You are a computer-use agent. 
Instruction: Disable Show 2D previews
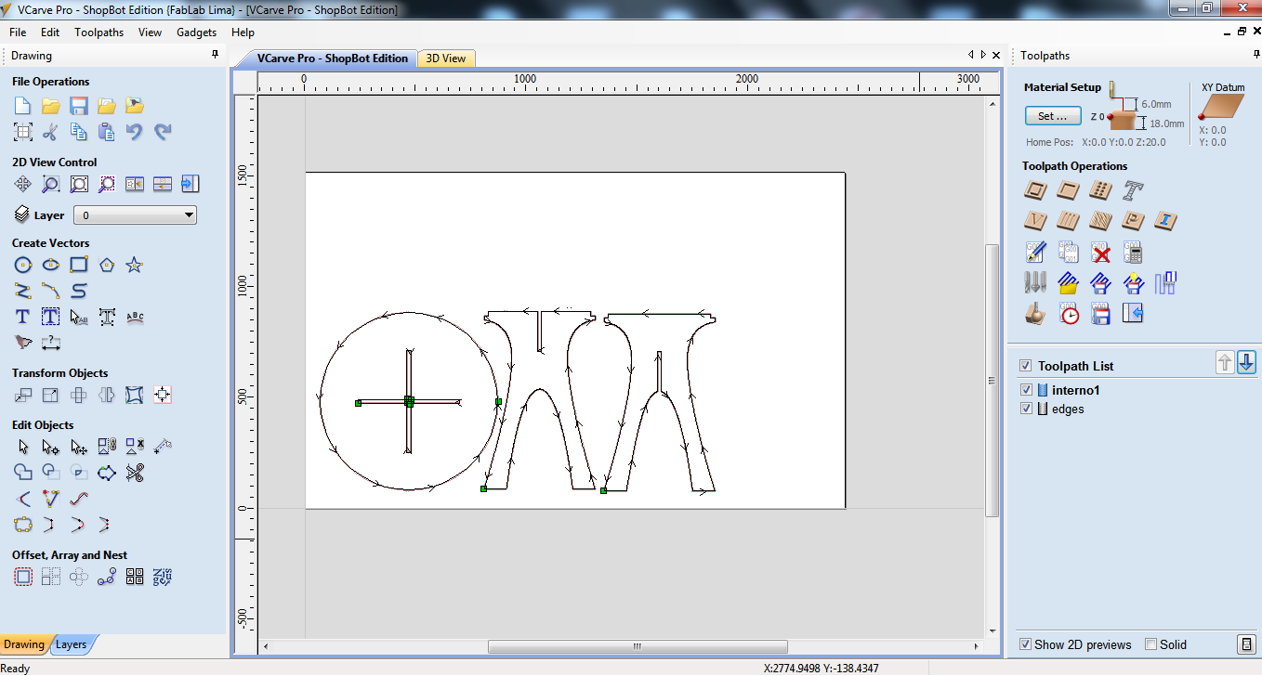(x=1026, y=644)
